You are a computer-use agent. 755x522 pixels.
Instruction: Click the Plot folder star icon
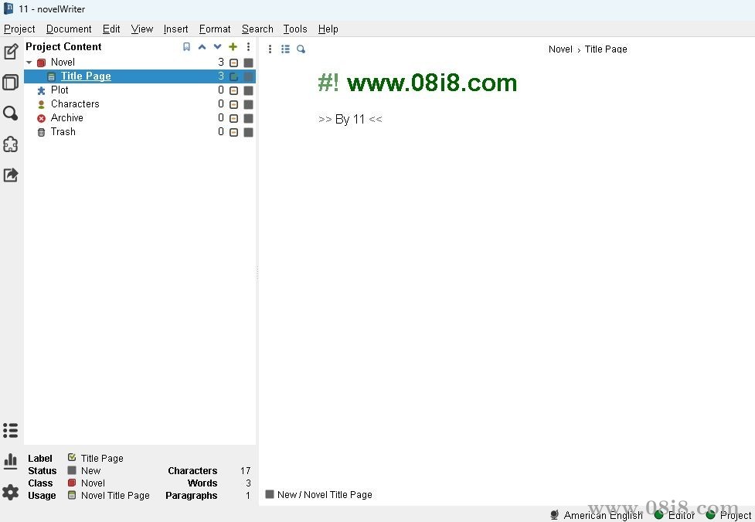pyautogui.click(x=42, y=90)
